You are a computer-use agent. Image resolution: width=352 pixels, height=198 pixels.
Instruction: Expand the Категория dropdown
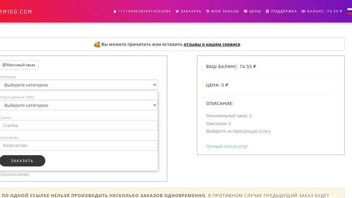79,85
